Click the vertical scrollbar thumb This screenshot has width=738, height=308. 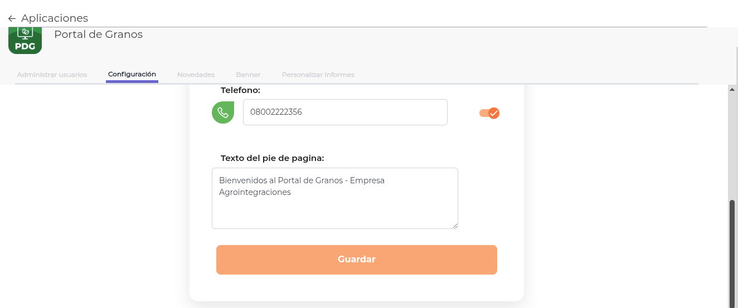(x=732, y=251)
